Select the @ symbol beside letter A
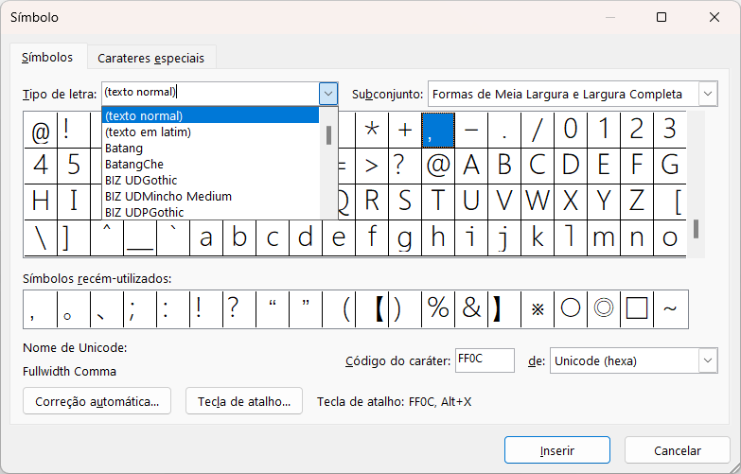741x474 pixels. tap(438, 166)
